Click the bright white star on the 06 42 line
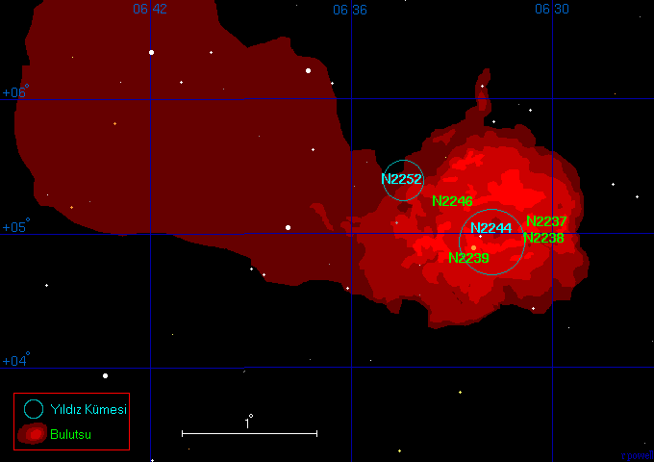This screenshot has height=462, width=654. (151, 52)
